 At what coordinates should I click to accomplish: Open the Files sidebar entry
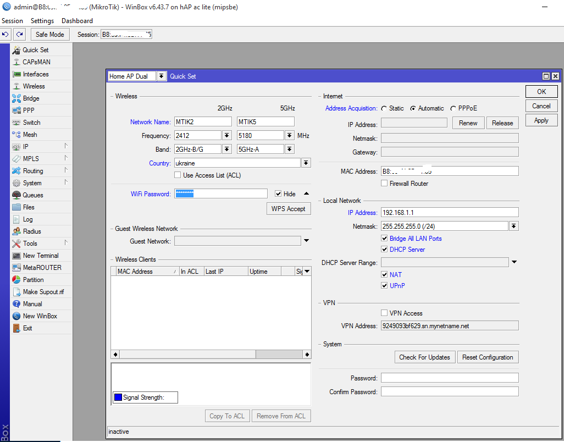coord(41,207)
